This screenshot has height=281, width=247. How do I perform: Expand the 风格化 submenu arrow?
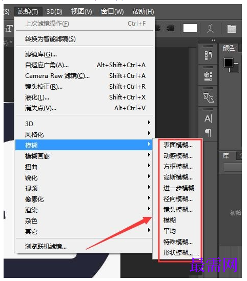pos(149,133)
